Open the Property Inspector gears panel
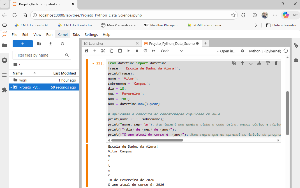Viewport: 300px width, 188px height. 296,45
